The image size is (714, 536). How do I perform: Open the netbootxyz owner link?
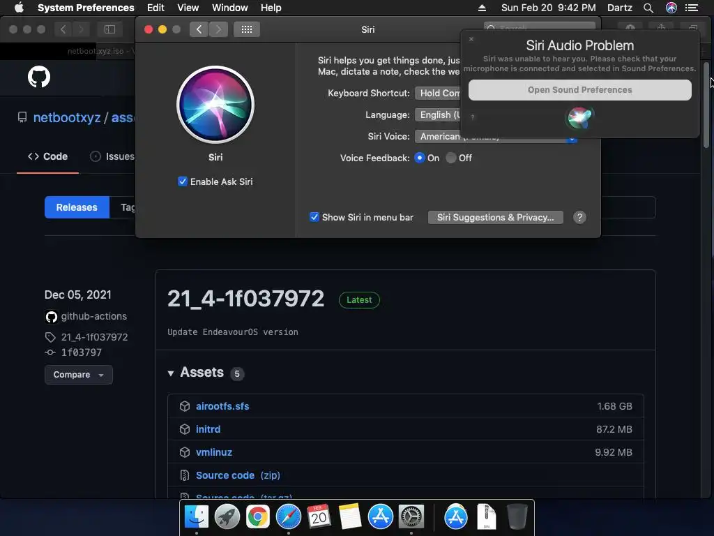pos(67,117)
